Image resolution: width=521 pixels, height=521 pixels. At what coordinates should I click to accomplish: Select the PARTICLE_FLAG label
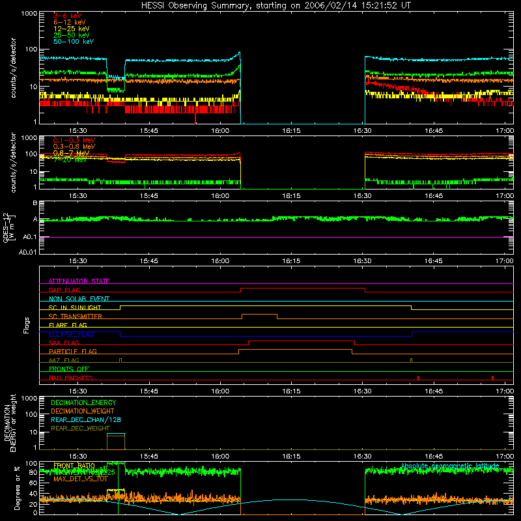coord(73,351)
